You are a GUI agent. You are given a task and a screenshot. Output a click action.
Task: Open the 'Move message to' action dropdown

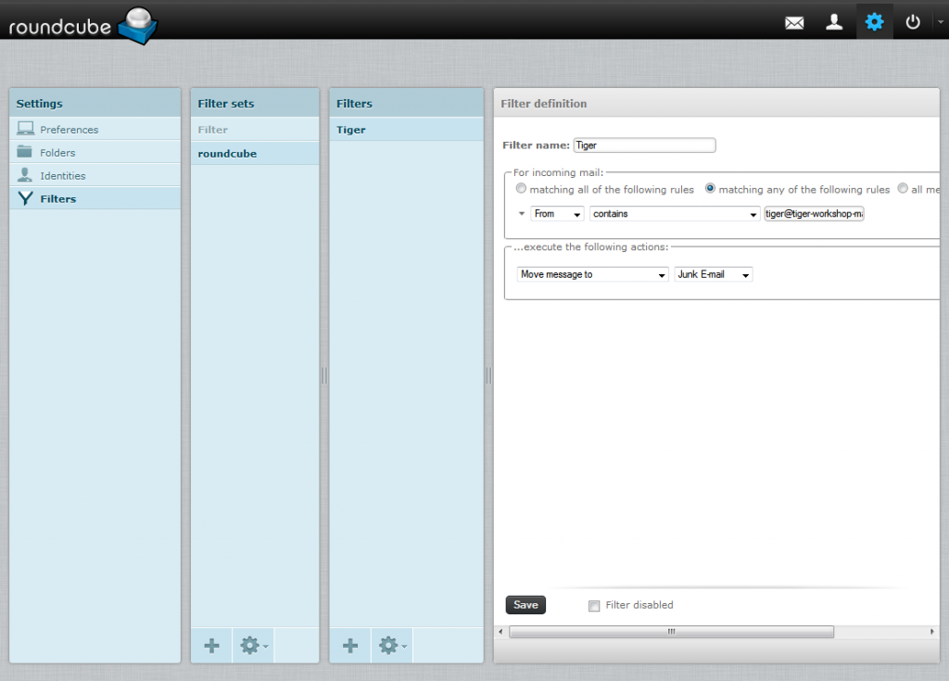pyautogui.click(x=591, y=273)
